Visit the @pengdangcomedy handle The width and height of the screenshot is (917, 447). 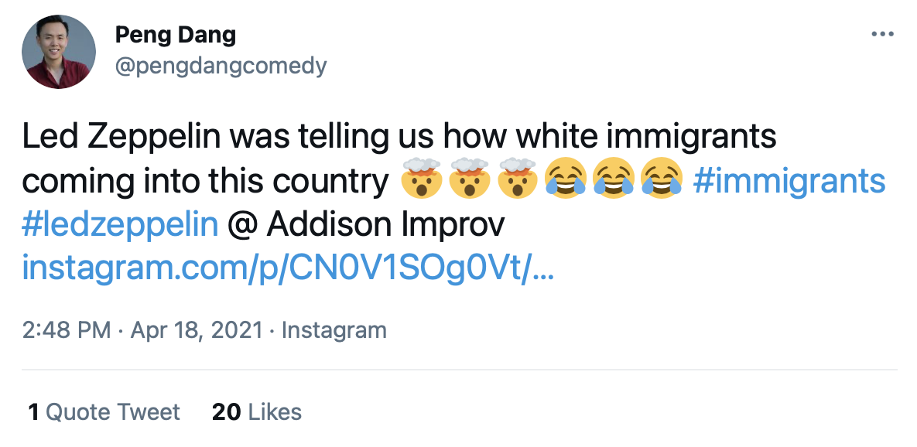tap(221, 66)
